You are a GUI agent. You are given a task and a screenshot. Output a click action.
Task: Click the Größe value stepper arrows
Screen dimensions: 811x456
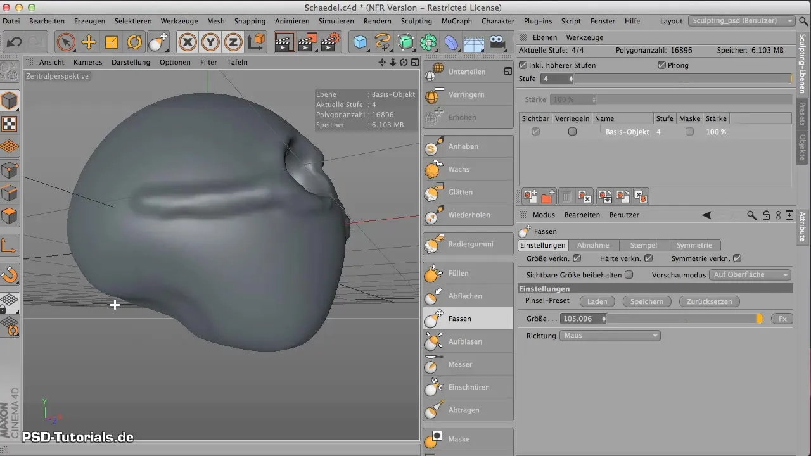(x=604, y=319)
